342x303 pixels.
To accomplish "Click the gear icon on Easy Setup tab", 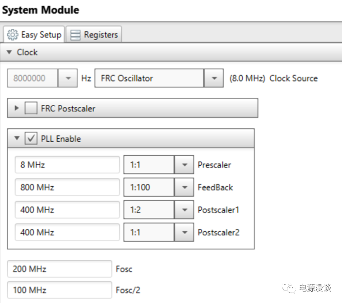I will pos(13,35).
